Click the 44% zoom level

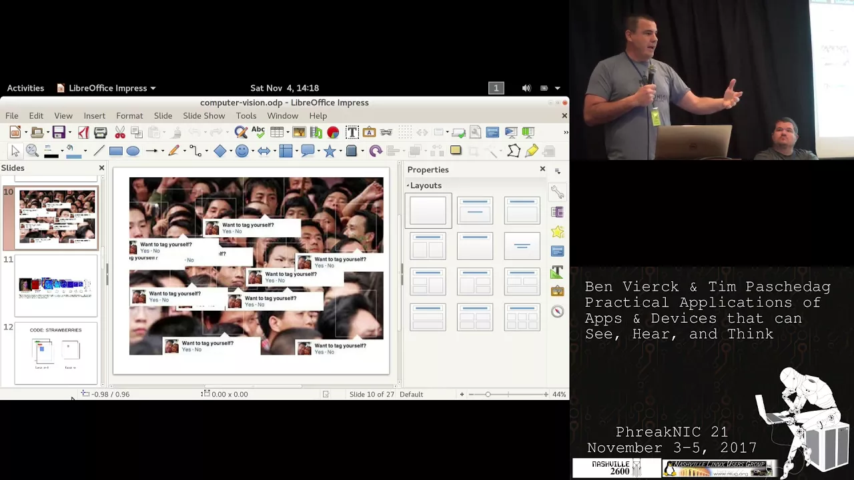coord(559,394)
